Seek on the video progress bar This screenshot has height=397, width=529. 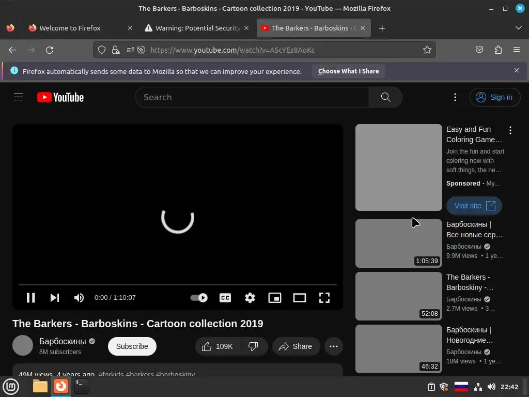tap(178, 285)
